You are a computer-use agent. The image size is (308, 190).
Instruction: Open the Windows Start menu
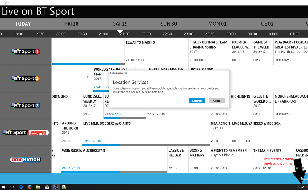tap(3, 187)
